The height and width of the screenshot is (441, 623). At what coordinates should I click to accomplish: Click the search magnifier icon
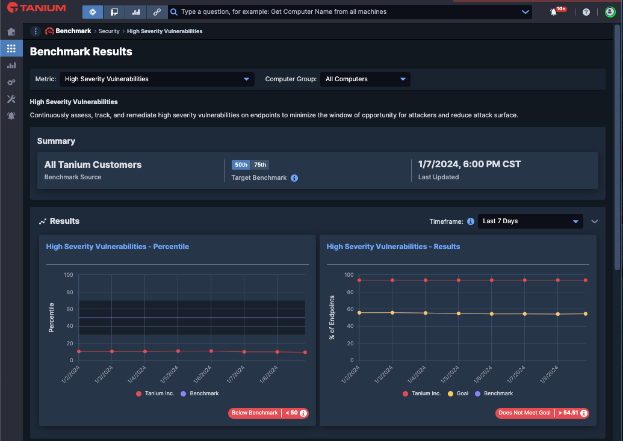pyautogui.click(x=173, y=12)
